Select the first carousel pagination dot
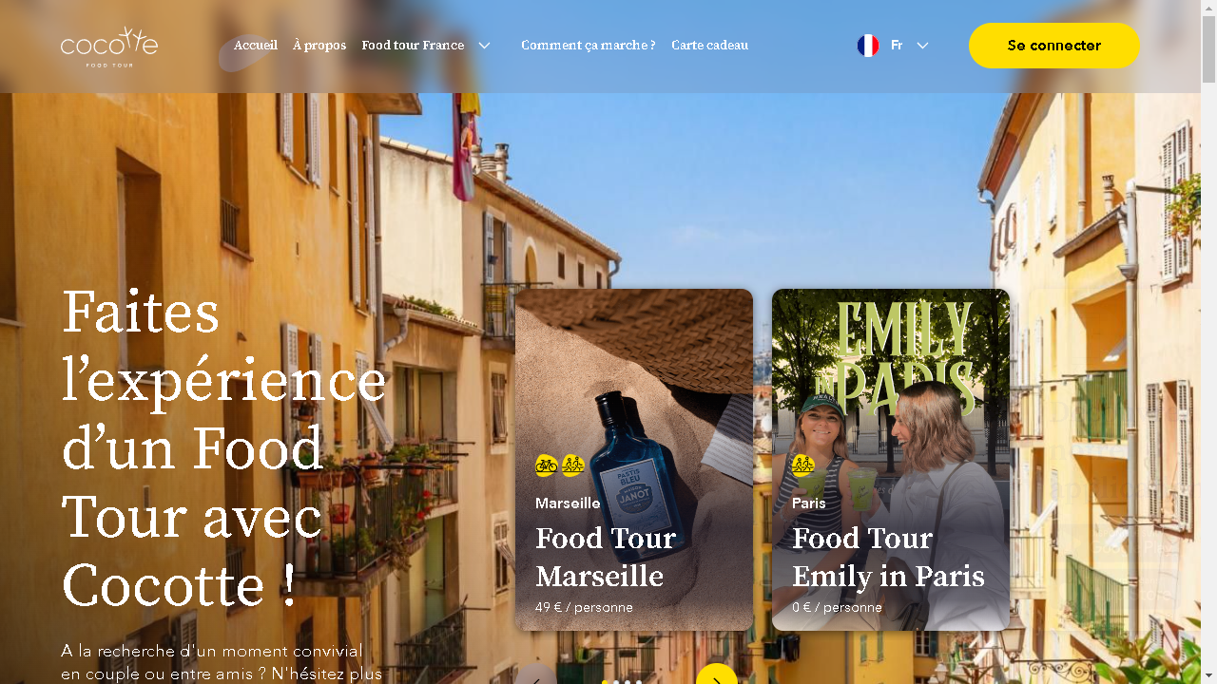The image size is (1217, 684). pyautogui.click(x=606, y=682)
